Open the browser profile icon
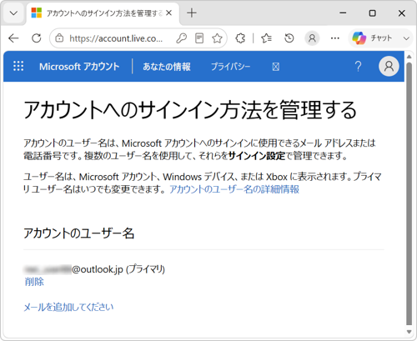This screenshot has height=341, width=417. 312,38
